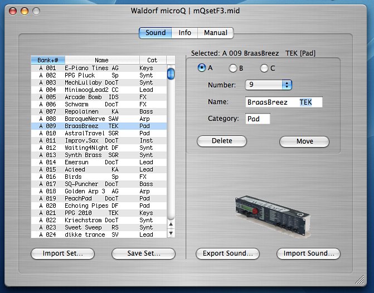Click the scrollbar down arrow
Image resolution: width=374 pixels, height=293 pixels.
click(171, 233)
